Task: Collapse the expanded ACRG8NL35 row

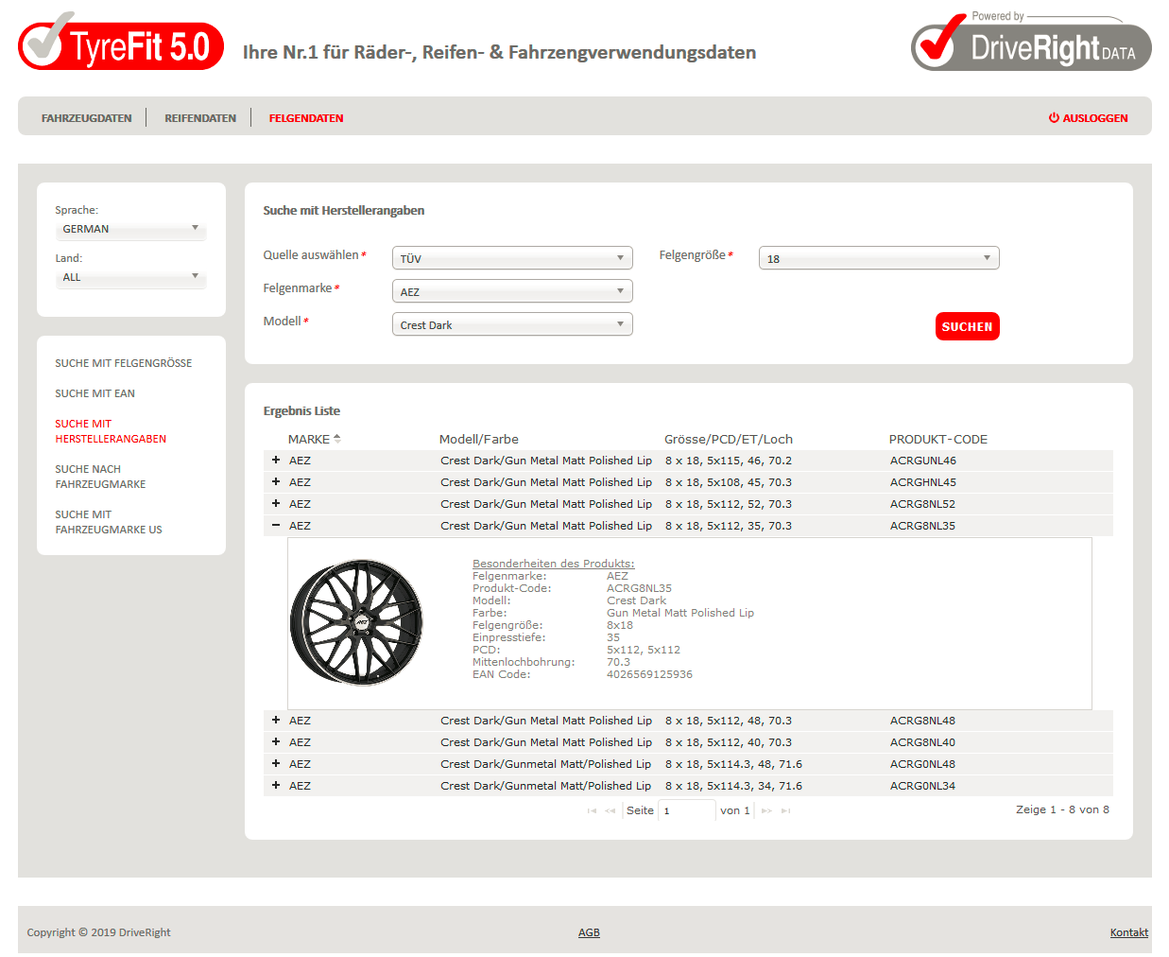Action: tap(276, 525)
